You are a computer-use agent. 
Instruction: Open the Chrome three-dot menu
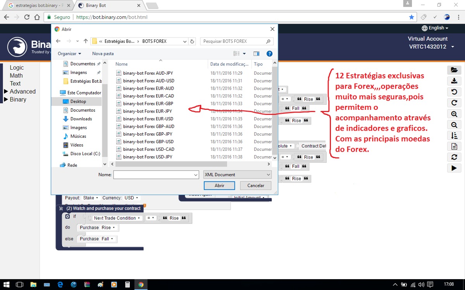point(458,17)
